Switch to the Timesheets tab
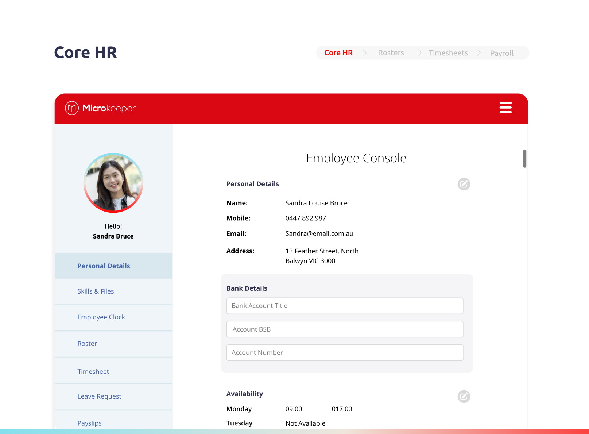 click(x=448, y=53)
